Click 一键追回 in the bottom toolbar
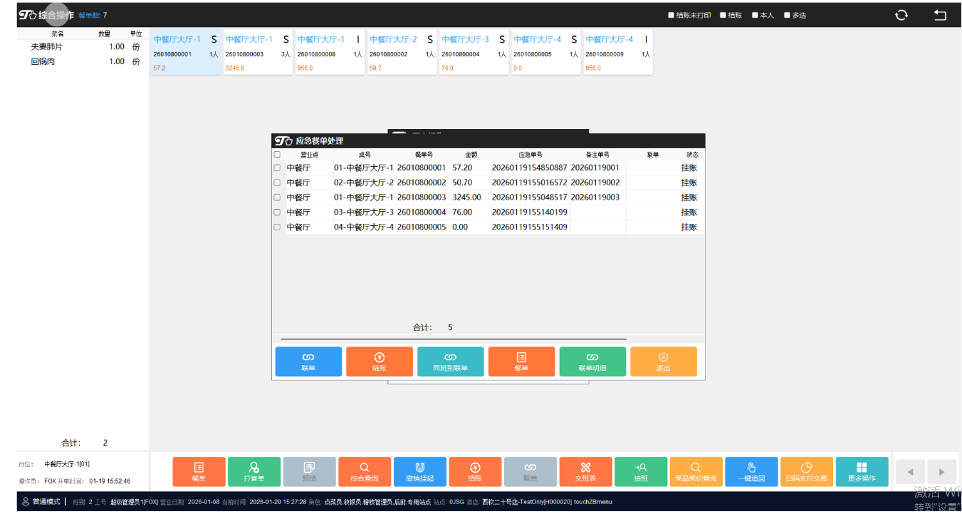This screenshot has height=517, width=962. [751, 471]
